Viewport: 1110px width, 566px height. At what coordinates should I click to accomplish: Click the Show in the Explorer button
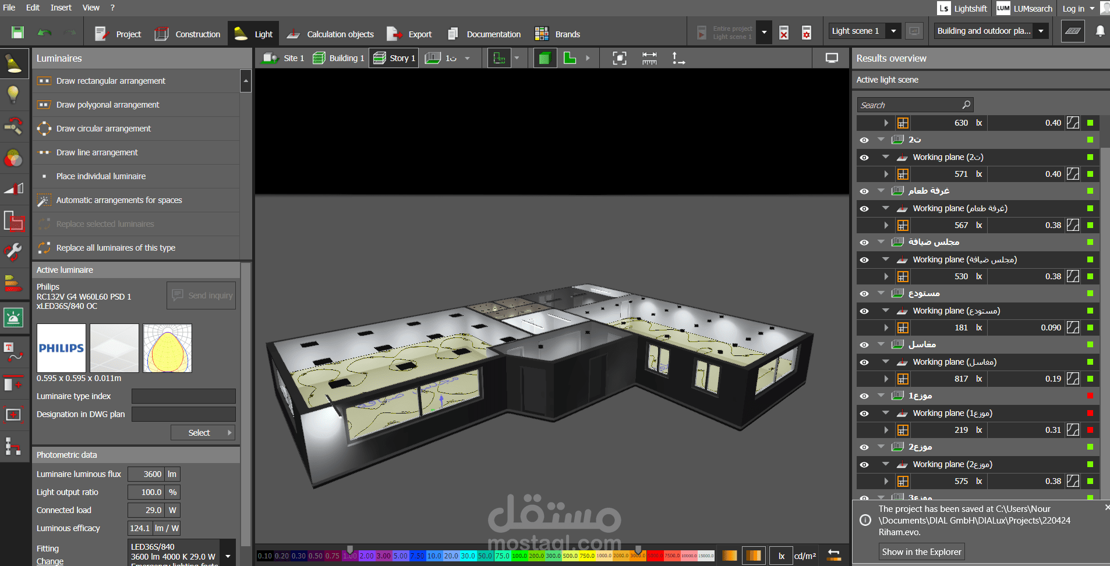pyautogui.click(x=921, y=551)
